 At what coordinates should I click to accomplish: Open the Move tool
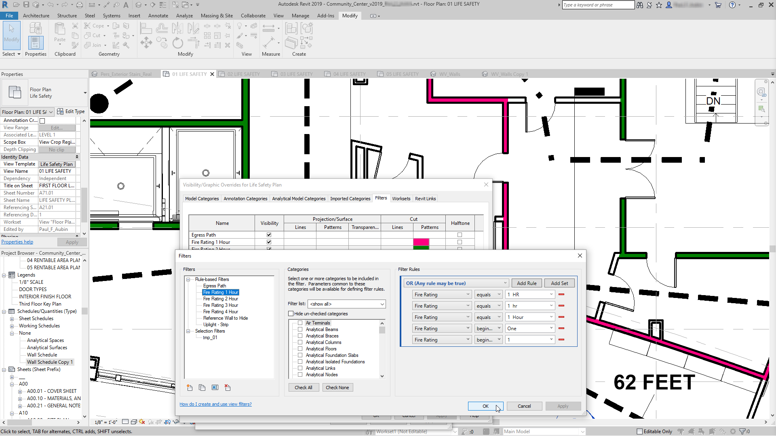click(x=146, y=42)
